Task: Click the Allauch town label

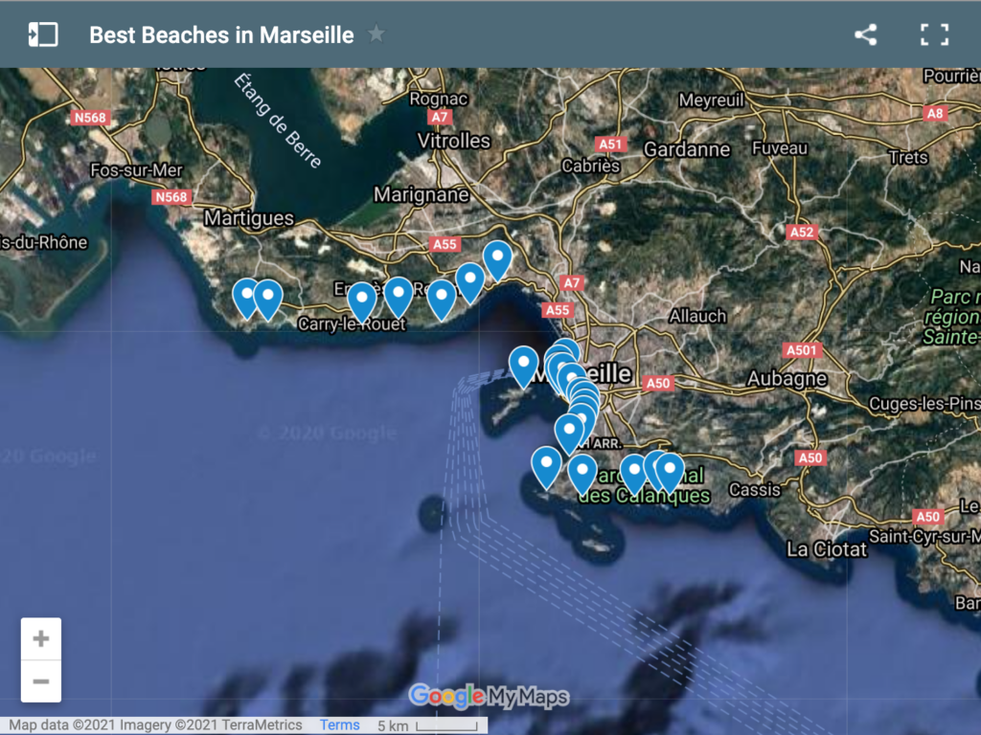Action: click(x=697, y=316)
